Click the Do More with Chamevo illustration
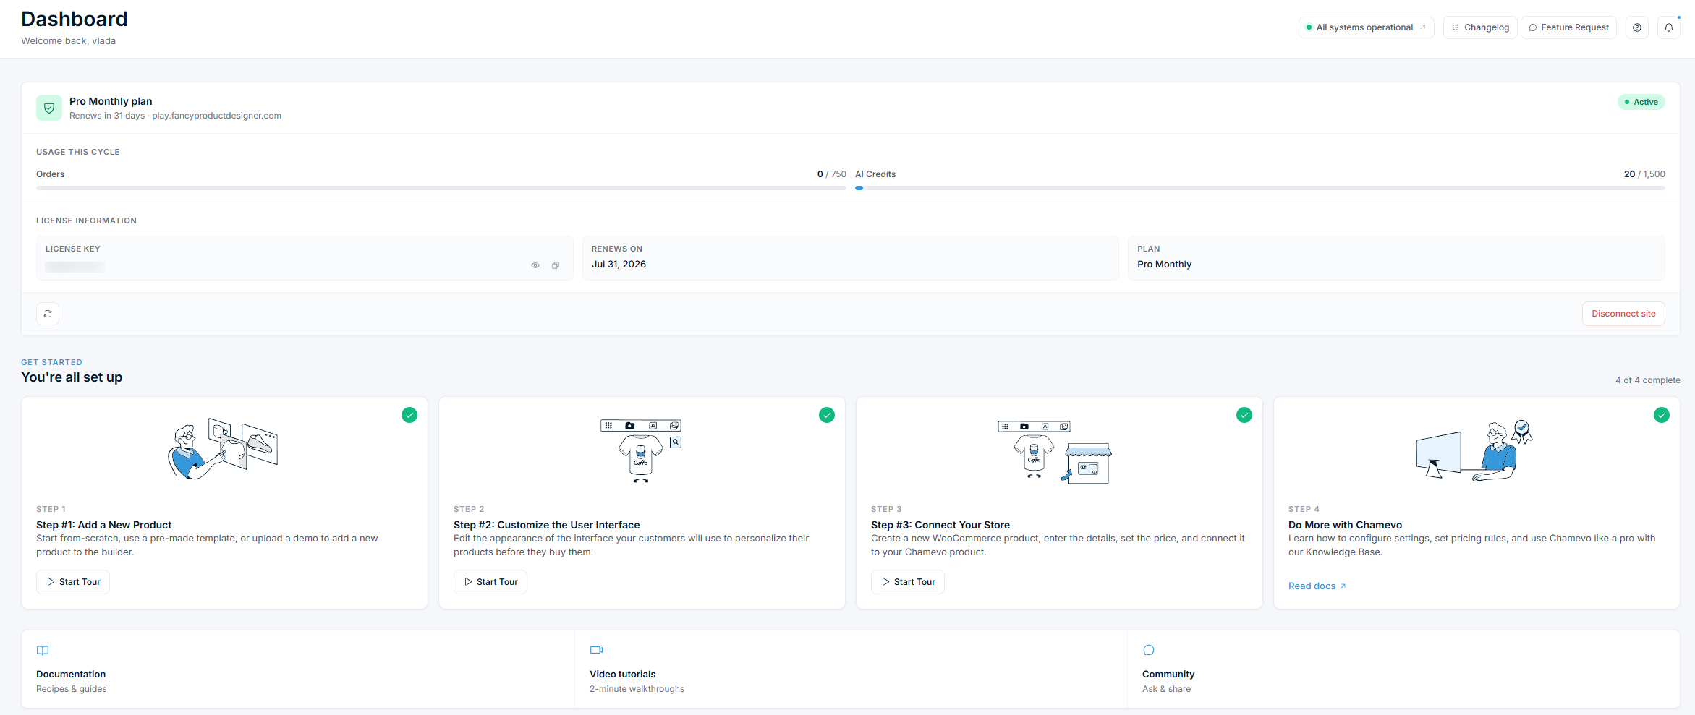This screenshot has width=1695, height=715. [x=1474, y=450]
